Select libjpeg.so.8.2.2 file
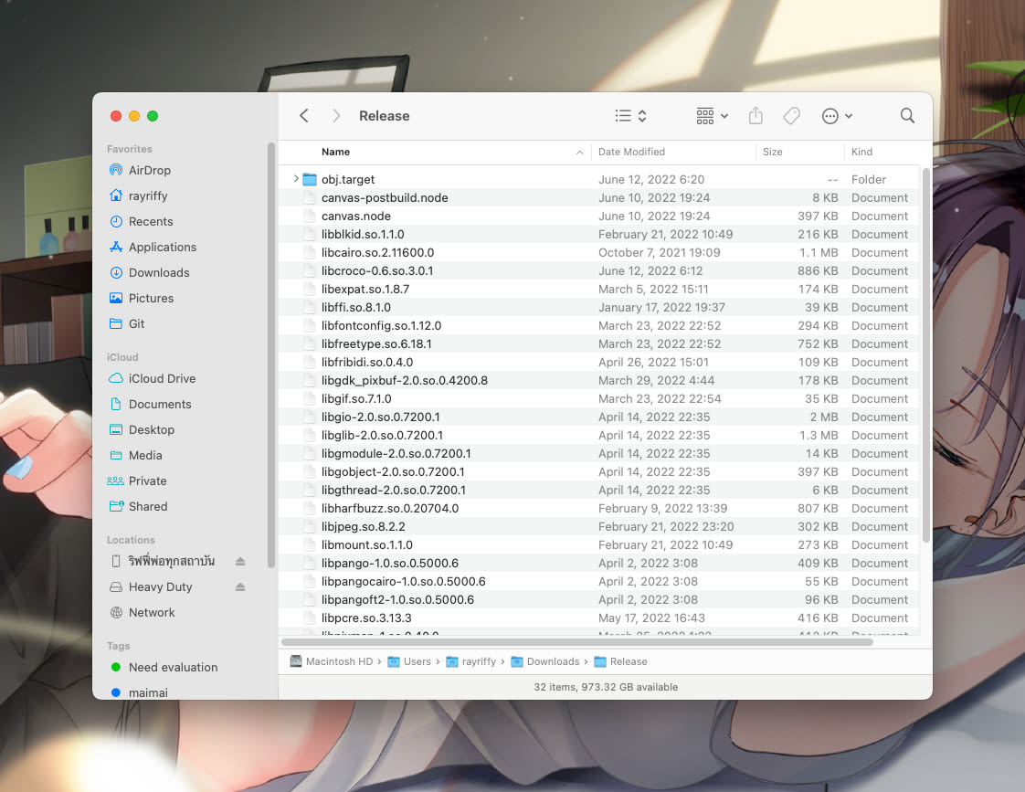 click(x=598, y=526)
